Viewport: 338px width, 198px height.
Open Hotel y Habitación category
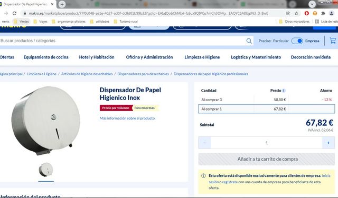pyautogui.click(x=97, y=57)
